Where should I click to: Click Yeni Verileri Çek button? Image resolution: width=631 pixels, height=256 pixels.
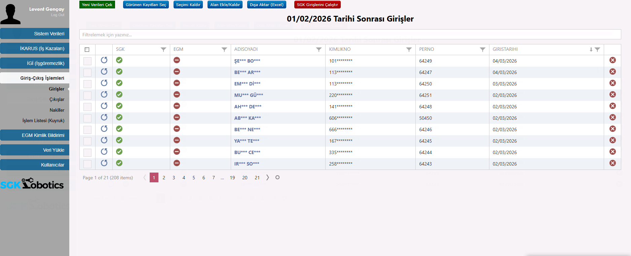97,5
